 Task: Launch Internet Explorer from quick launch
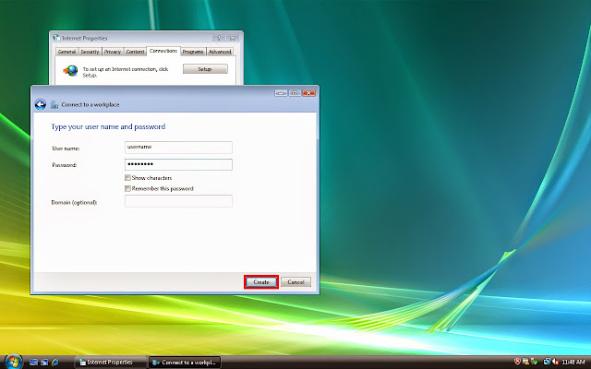55,363
